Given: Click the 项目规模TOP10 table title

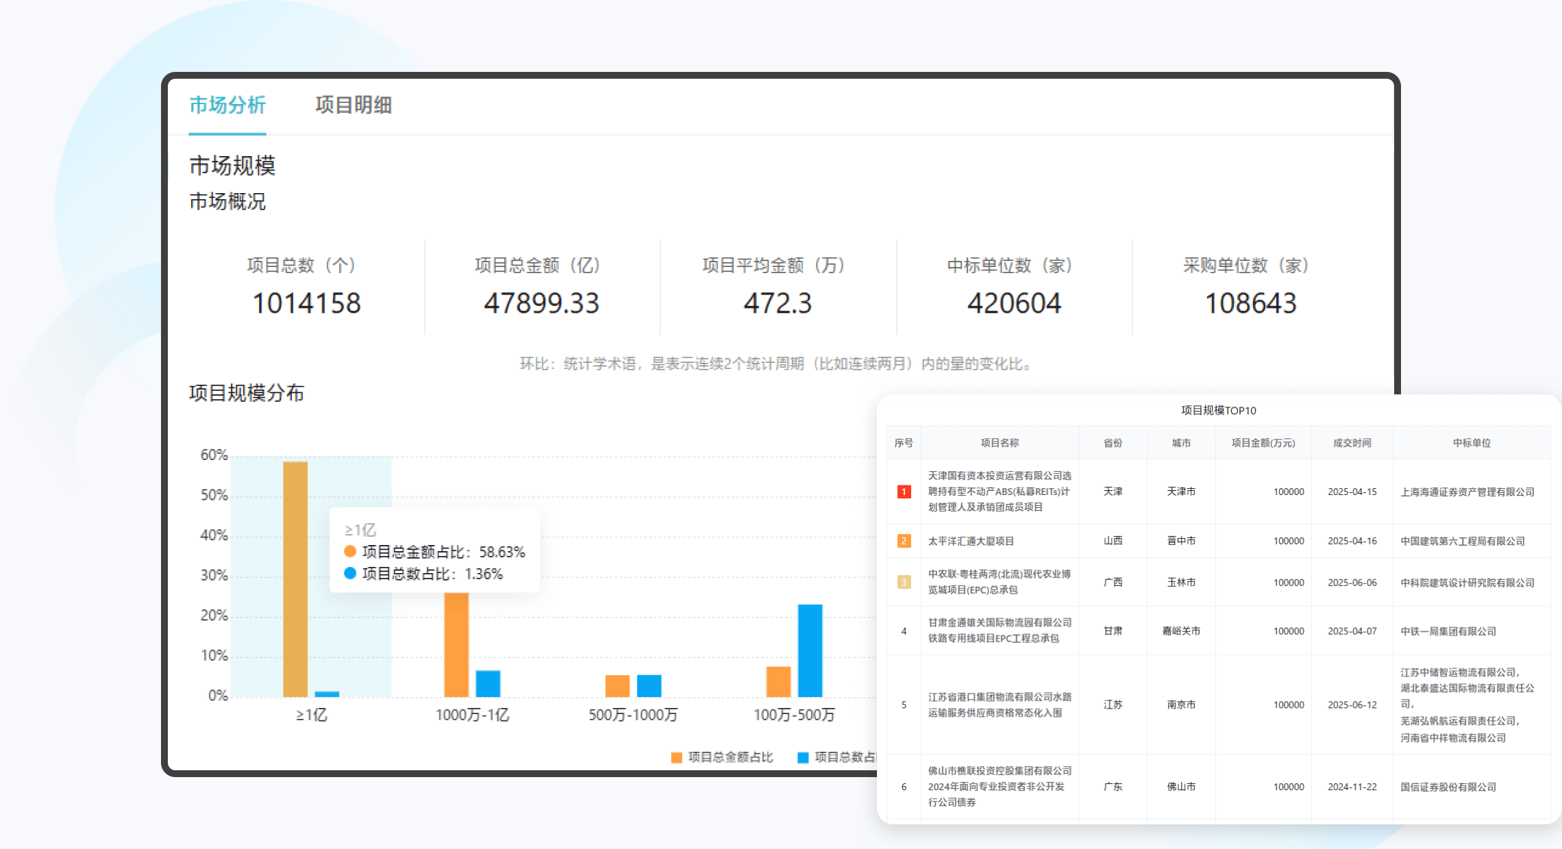Looking at the screenshot, I should tap(1218, 410).
